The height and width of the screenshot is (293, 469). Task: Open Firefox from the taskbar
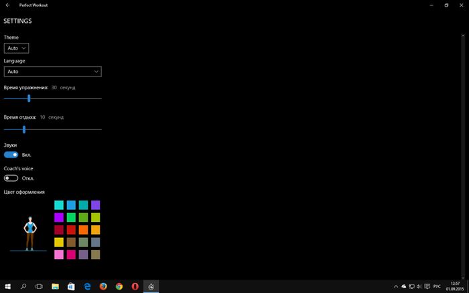tap(103, 286)
